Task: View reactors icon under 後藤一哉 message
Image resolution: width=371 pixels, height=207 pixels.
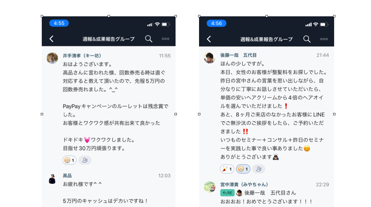Action: 259,169
